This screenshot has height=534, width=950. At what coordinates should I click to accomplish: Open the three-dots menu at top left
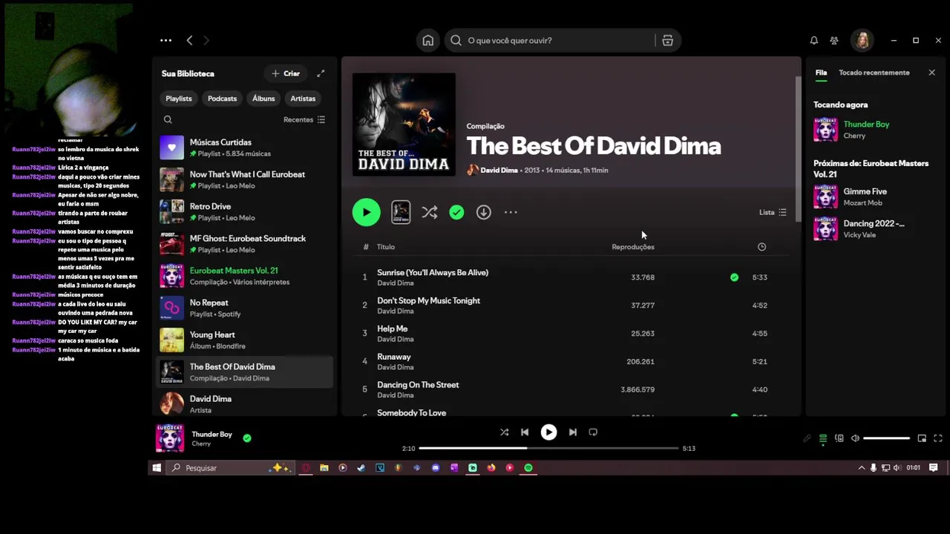pyautogui.click(x=166, y=41)
